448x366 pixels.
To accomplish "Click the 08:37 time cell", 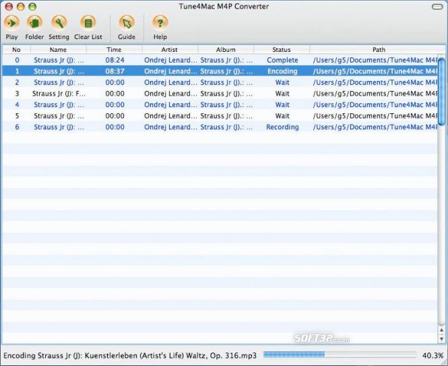I will (115, 71).
